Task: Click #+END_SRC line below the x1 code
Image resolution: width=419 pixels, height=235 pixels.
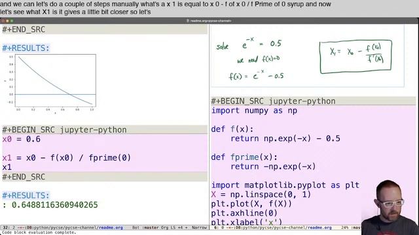Action: pos(24,177)
